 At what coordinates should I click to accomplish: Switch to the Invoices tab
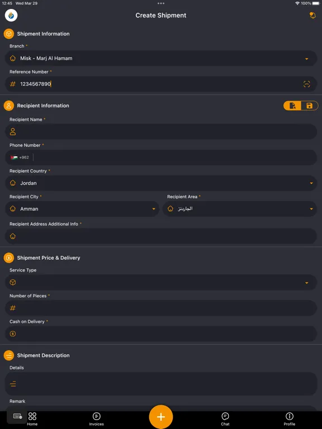96,419
